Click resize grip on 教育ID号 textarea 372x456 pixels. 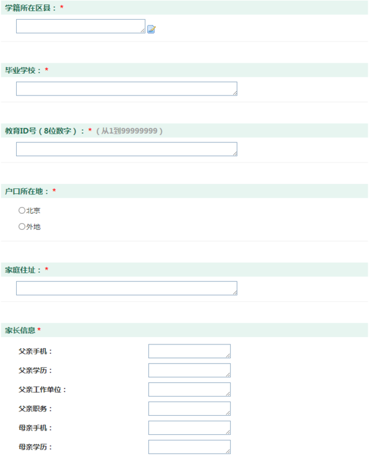pos(234,153)
